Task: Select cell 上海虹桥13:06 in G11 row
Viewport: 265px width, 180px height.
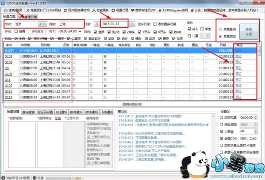Action: tap(50, 80)
